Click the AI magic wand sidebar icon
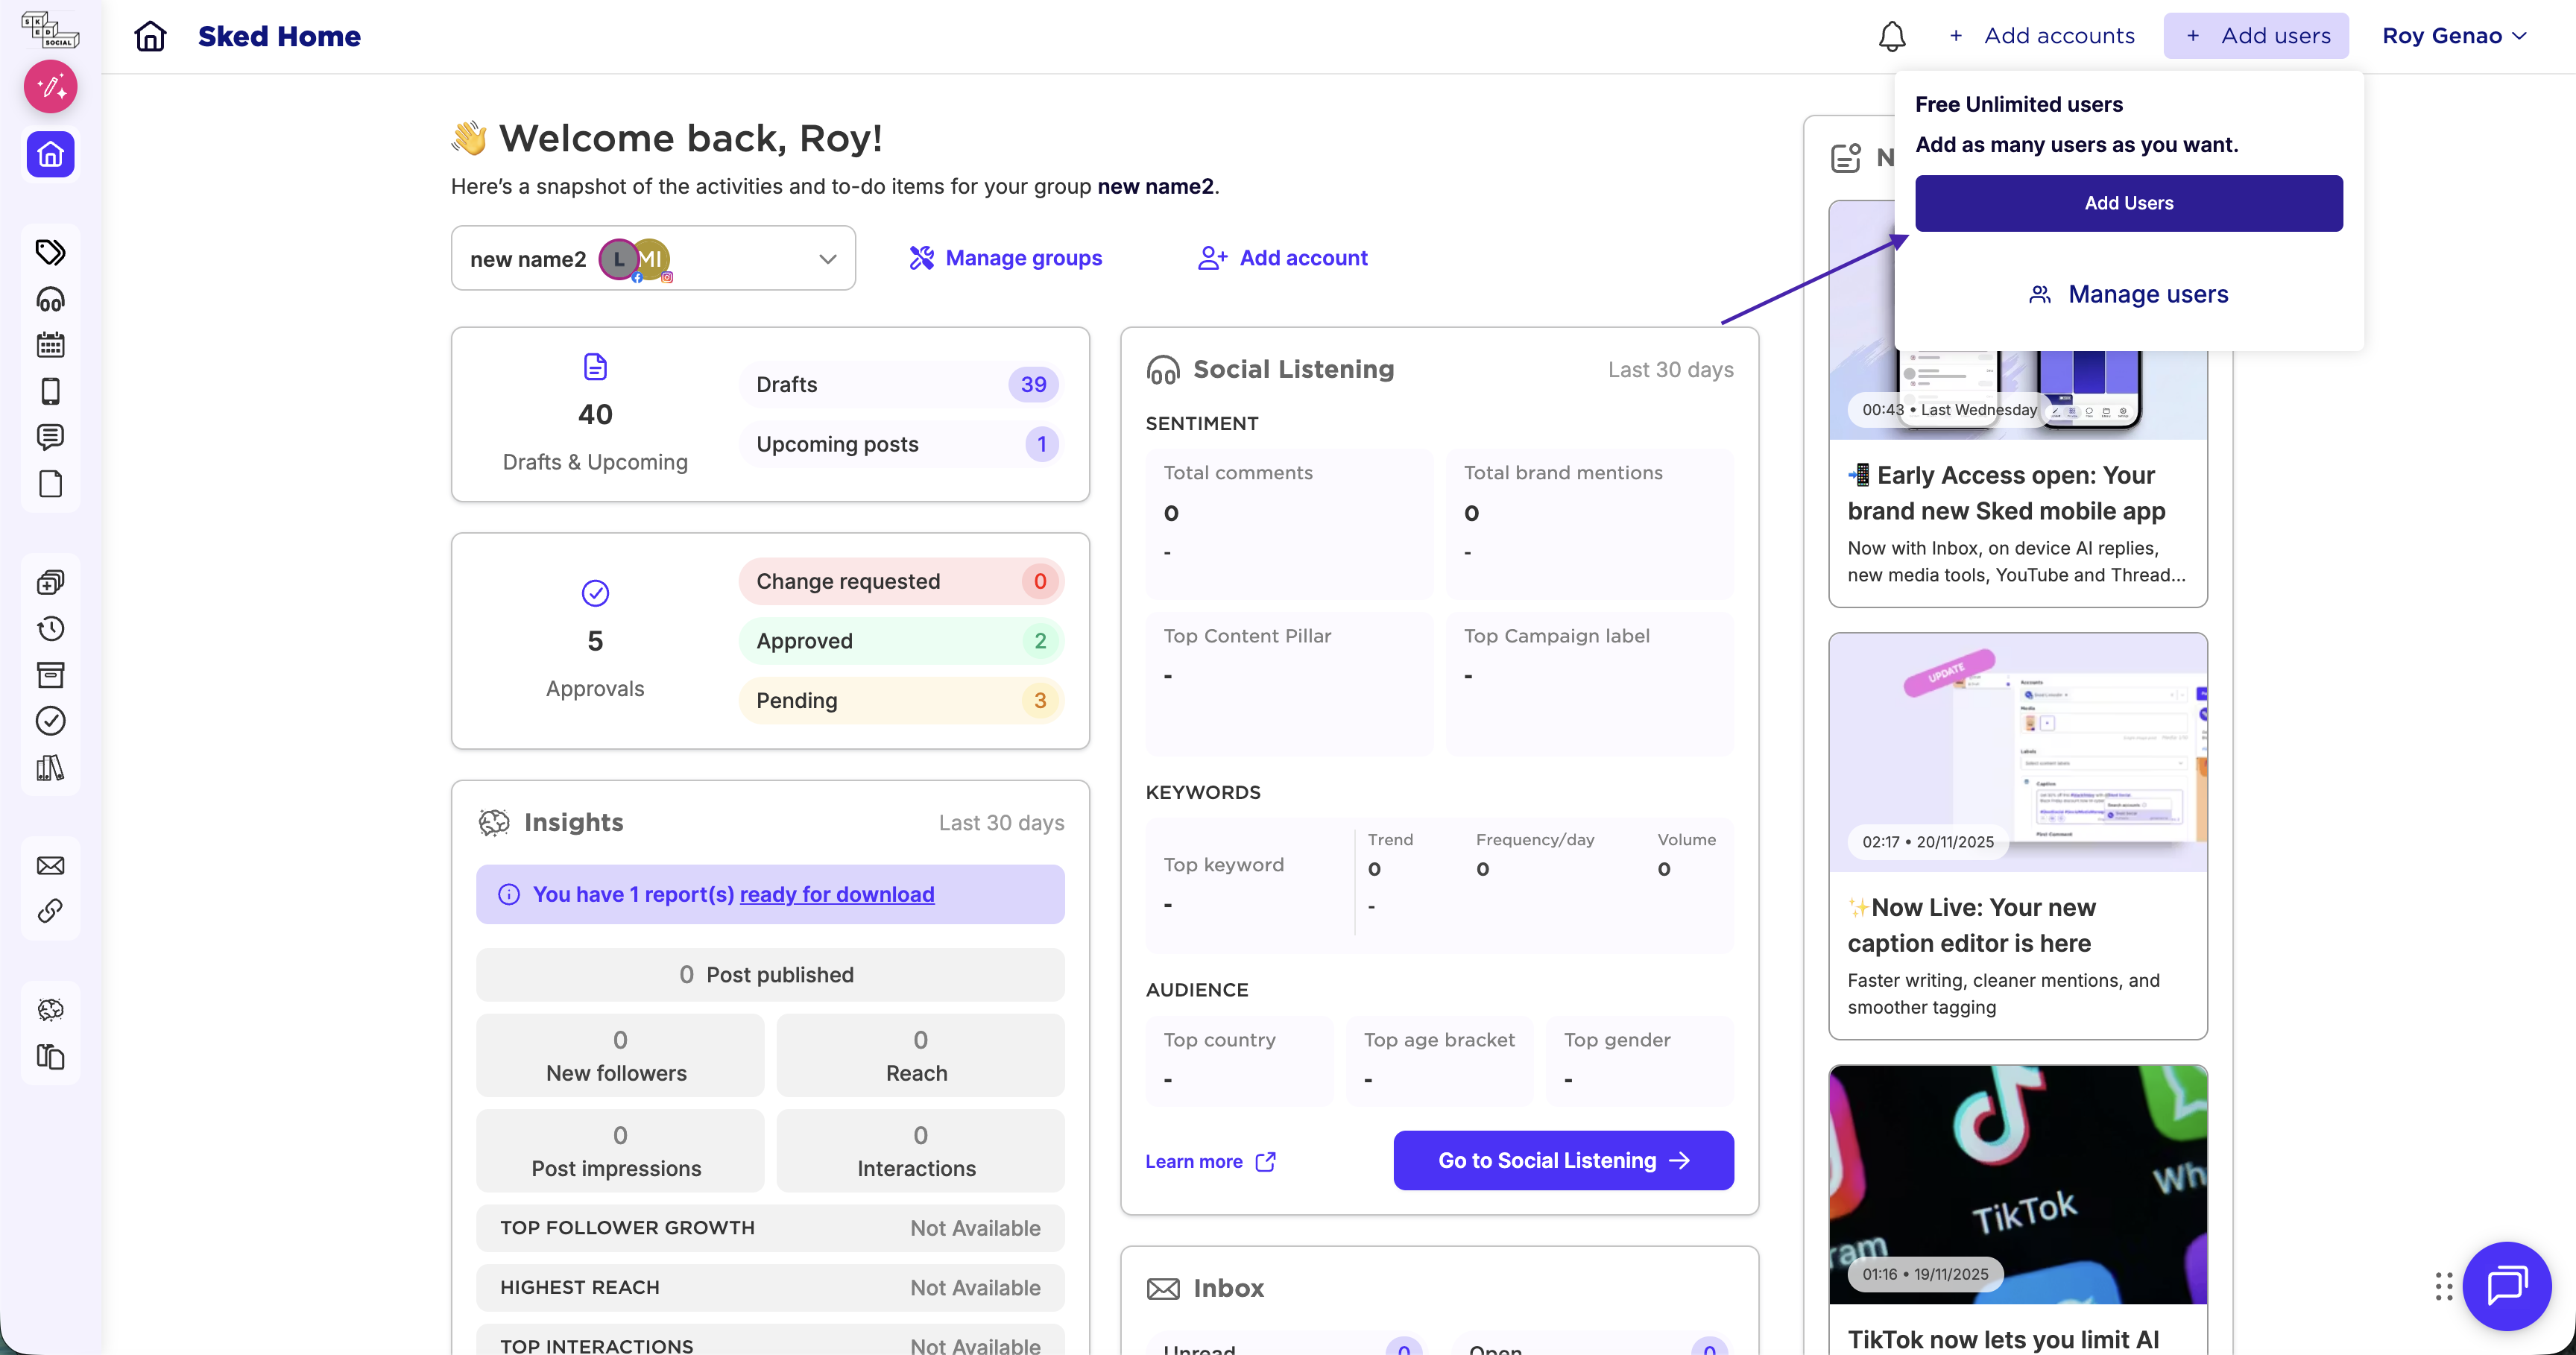The height and width of the screenshot is (1355, 2576). [50, 87]
